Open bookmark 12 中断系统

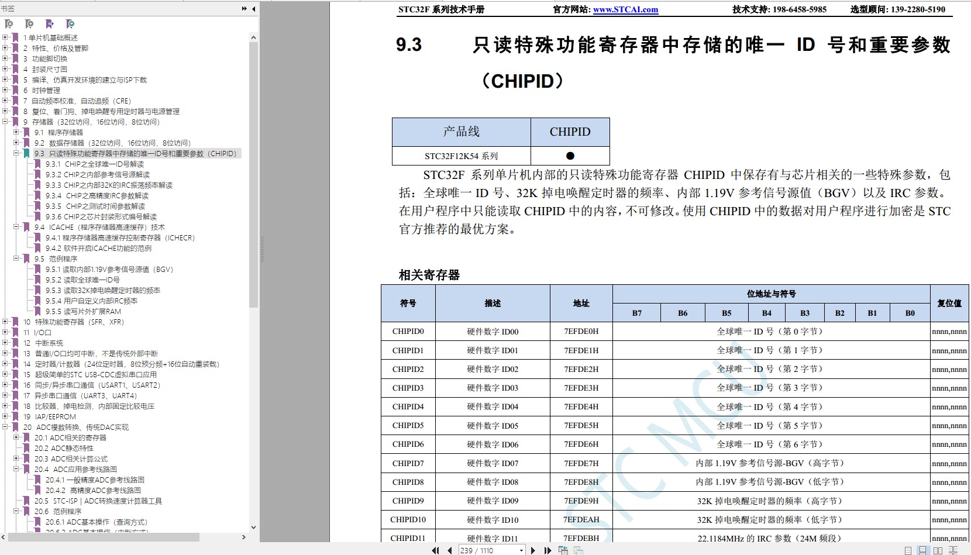pos(43,343)
